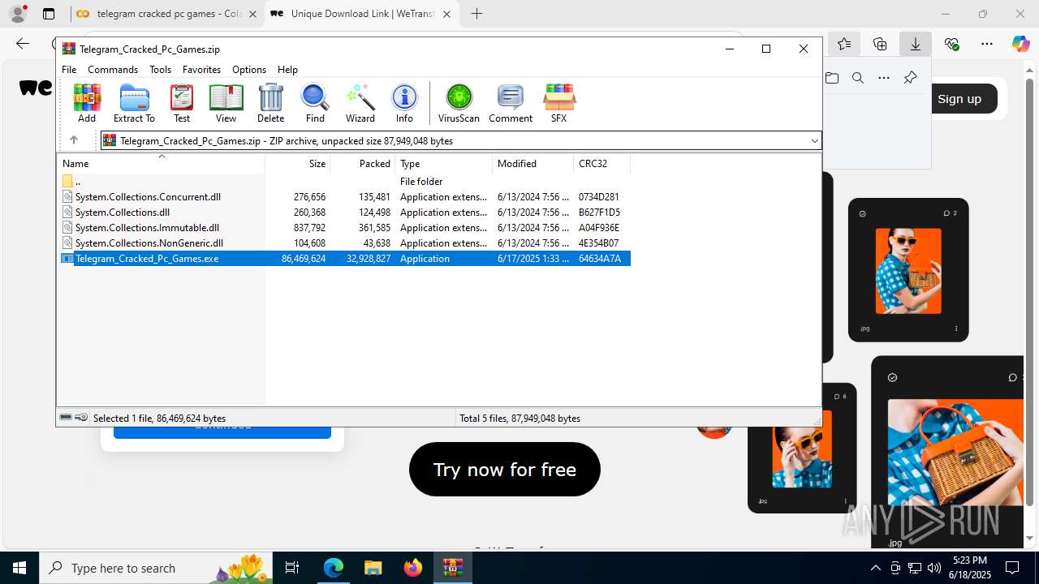Sort by the Type column header
This screenshot has height=584, width=1039.
tap(444, 164)
